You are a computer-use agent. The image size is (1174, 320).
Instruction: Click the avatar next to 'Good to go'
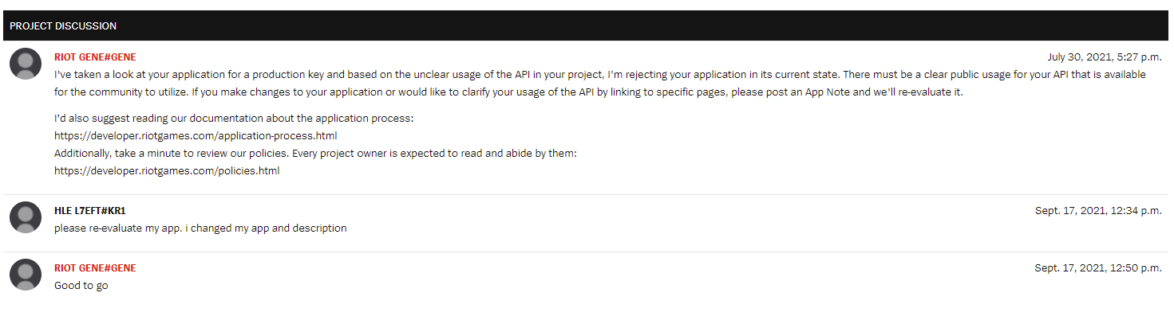click(26, 275)
